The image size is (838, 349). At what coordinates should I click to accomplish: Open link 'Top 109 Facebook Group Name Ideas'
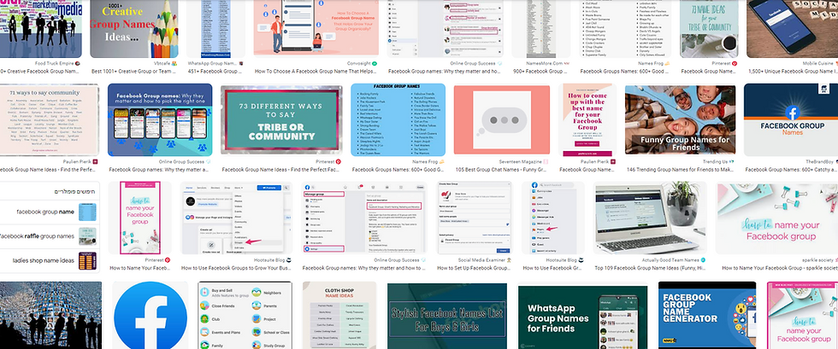[x=651, y=268]
